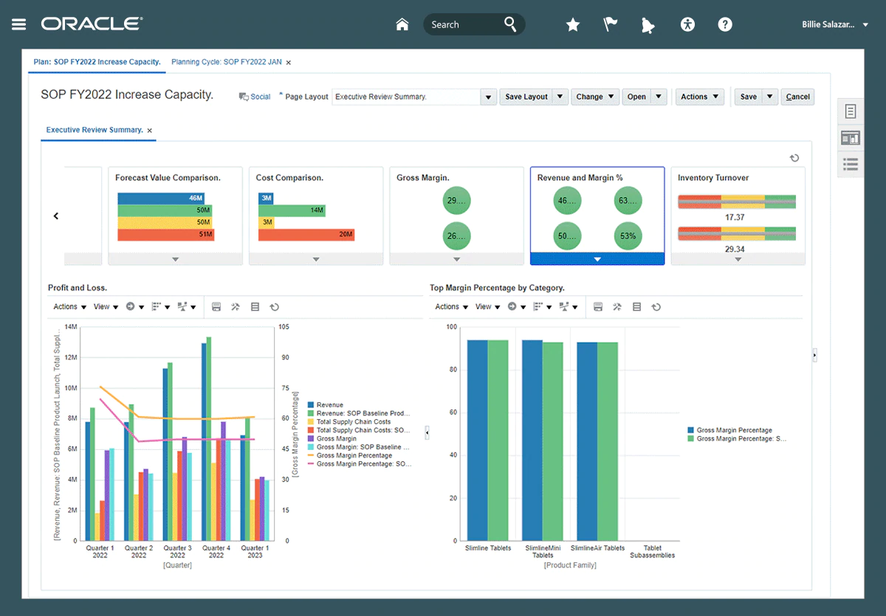Open Accessibility settings icon
This screenshot has width=886, height=616.
(687, 24)
